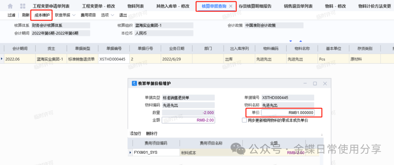
Task: Enable 同步更新相同物料的零成本或负单价 checkbox
Action: point(244,120)
